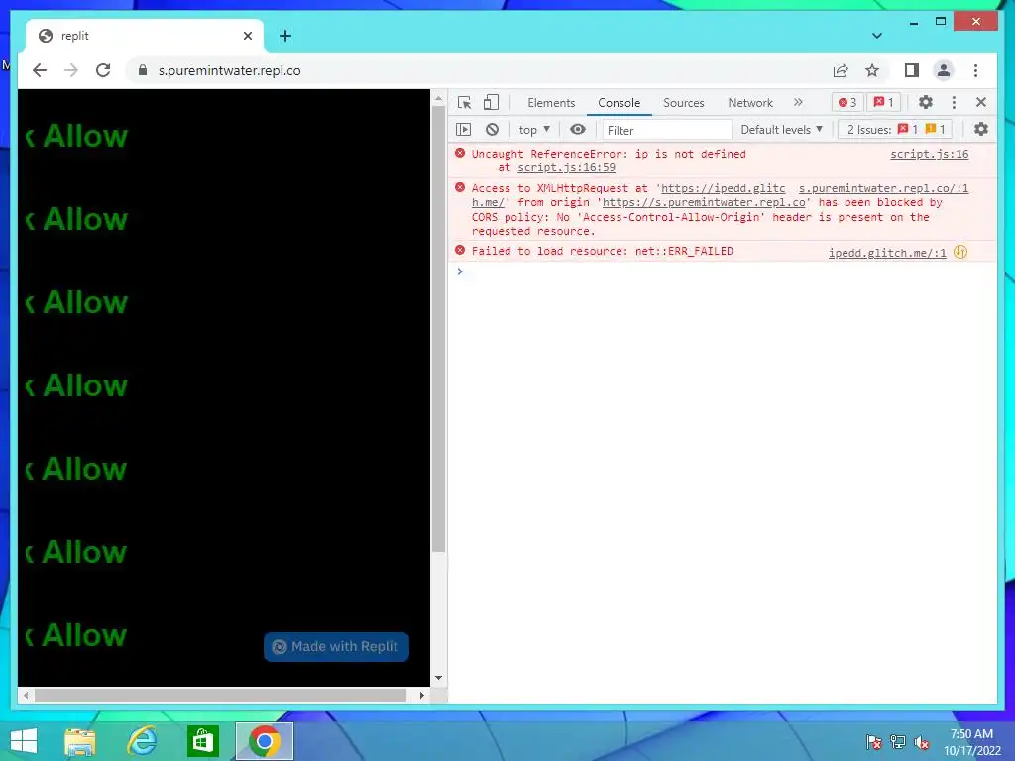Open the Windows Store taskbar icon

click(202, 741)
